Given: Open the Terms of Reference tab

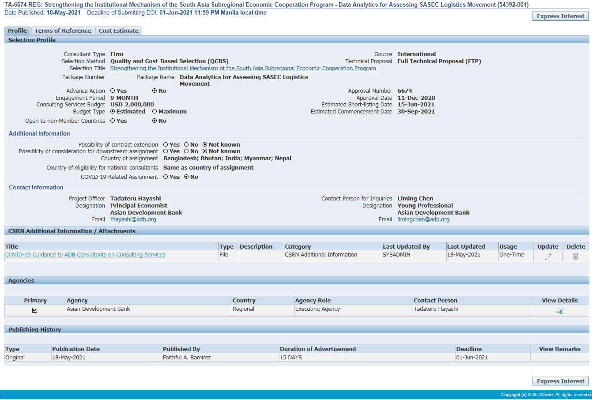Looking at the screenshot, I should pyautogui.click(x=63, y=30).
